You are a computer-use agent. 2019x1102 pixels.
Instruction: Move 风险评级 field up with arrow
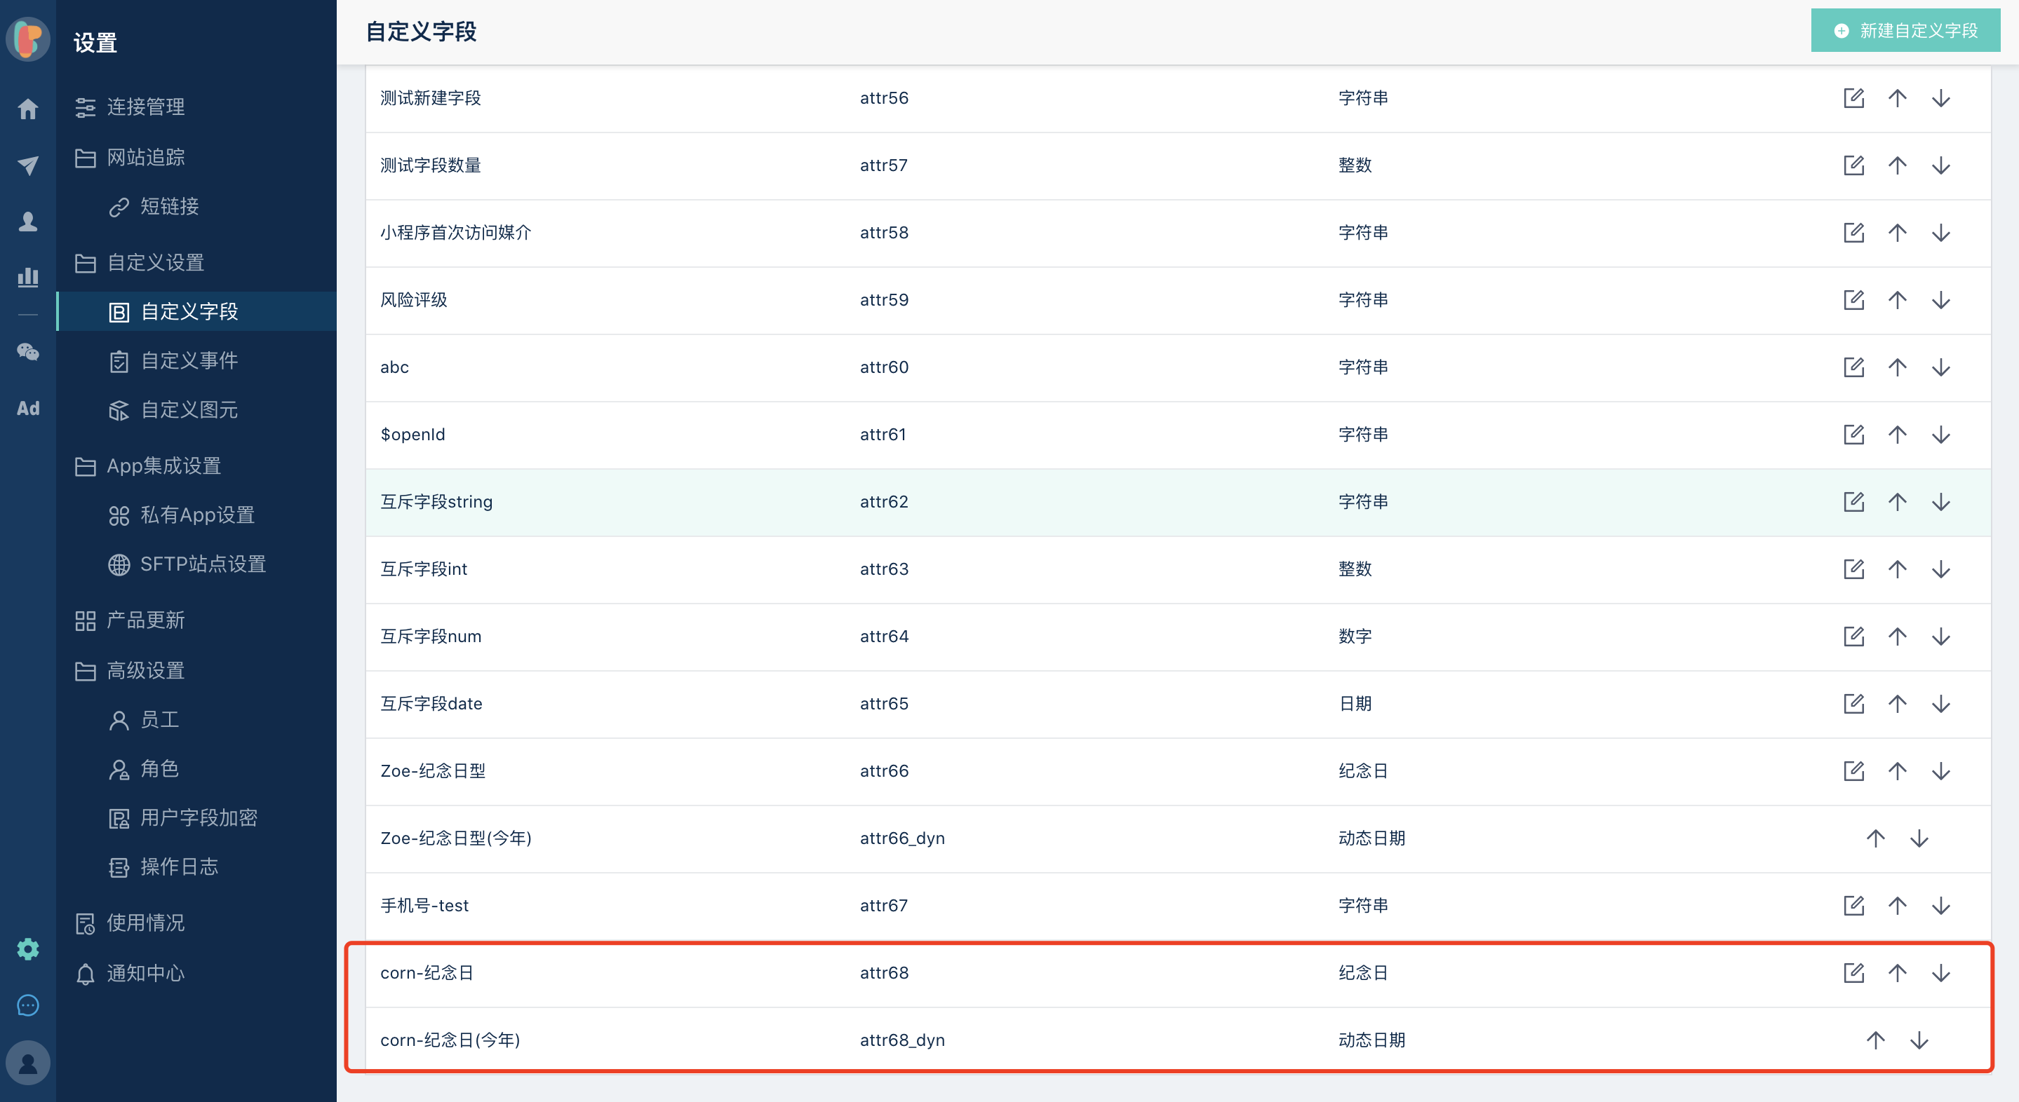(1897, 300)
